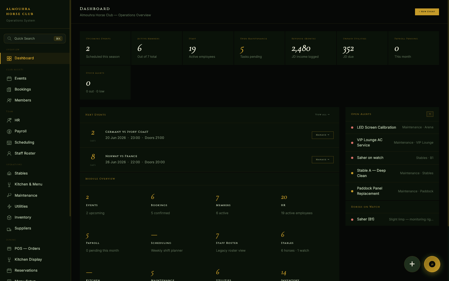
Task: Open the Reservations calendar icon
Action: (9, 271)
